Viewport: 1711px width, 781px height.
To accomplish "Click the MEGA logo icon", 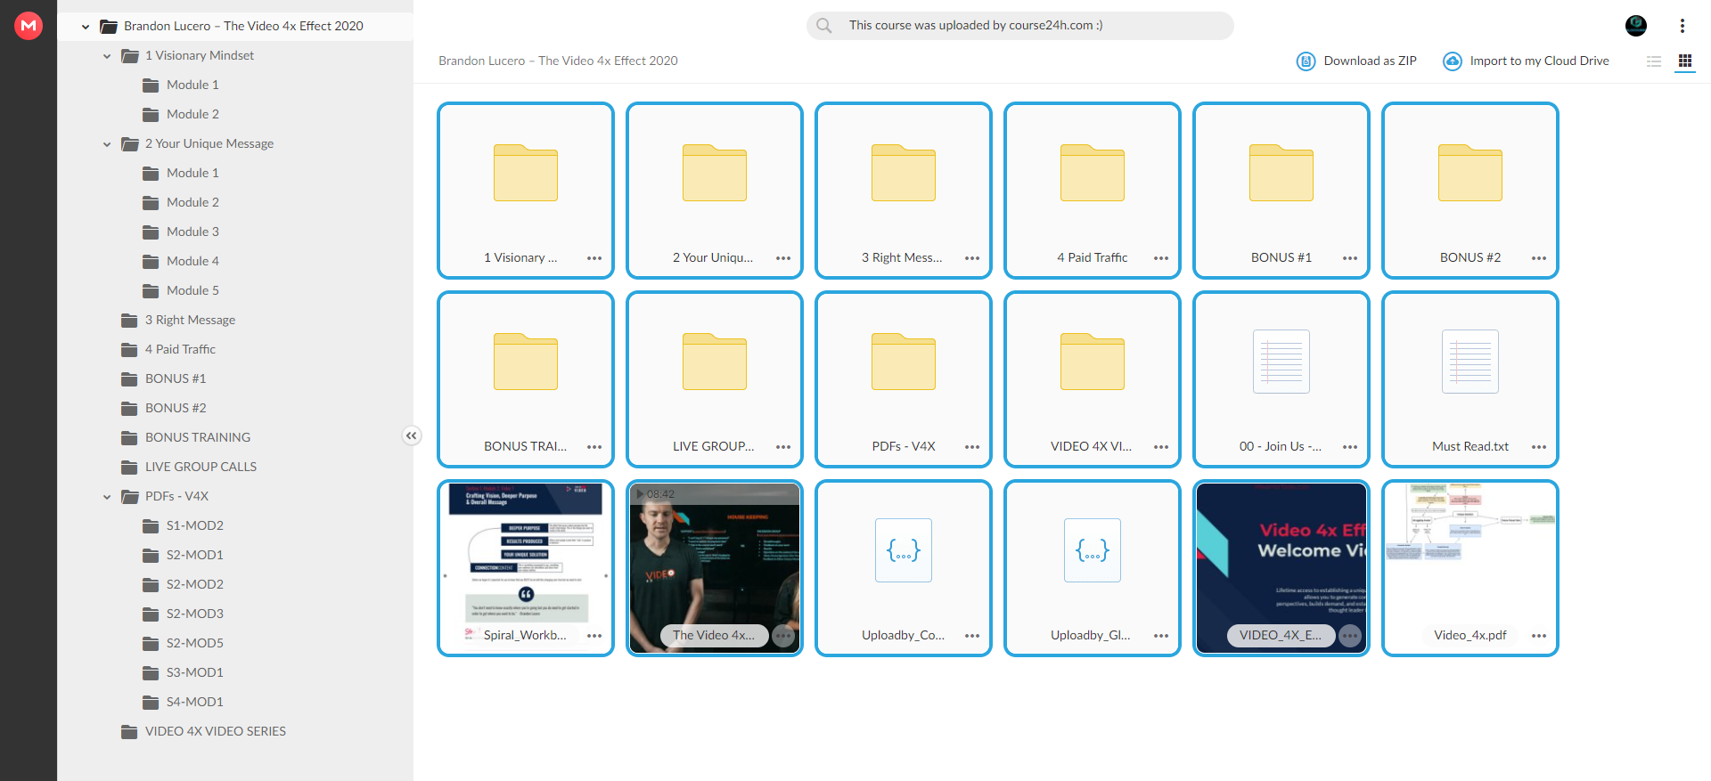I will [x=29, y=26].
